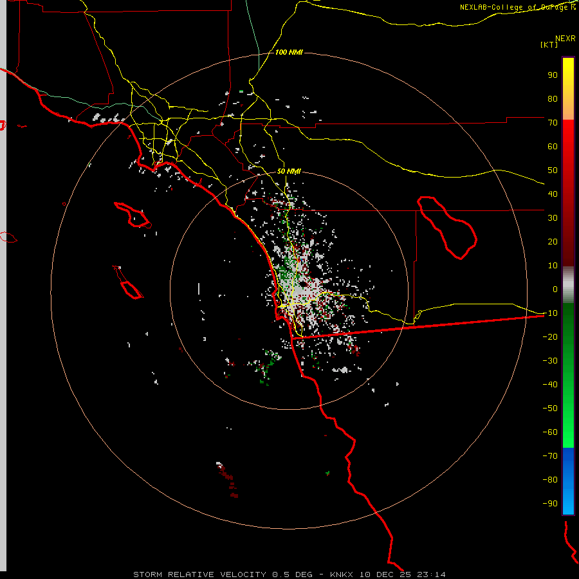This screenshot has width=579, height=579.
Task: Click the 20 knot scale label
Action: 553,241
